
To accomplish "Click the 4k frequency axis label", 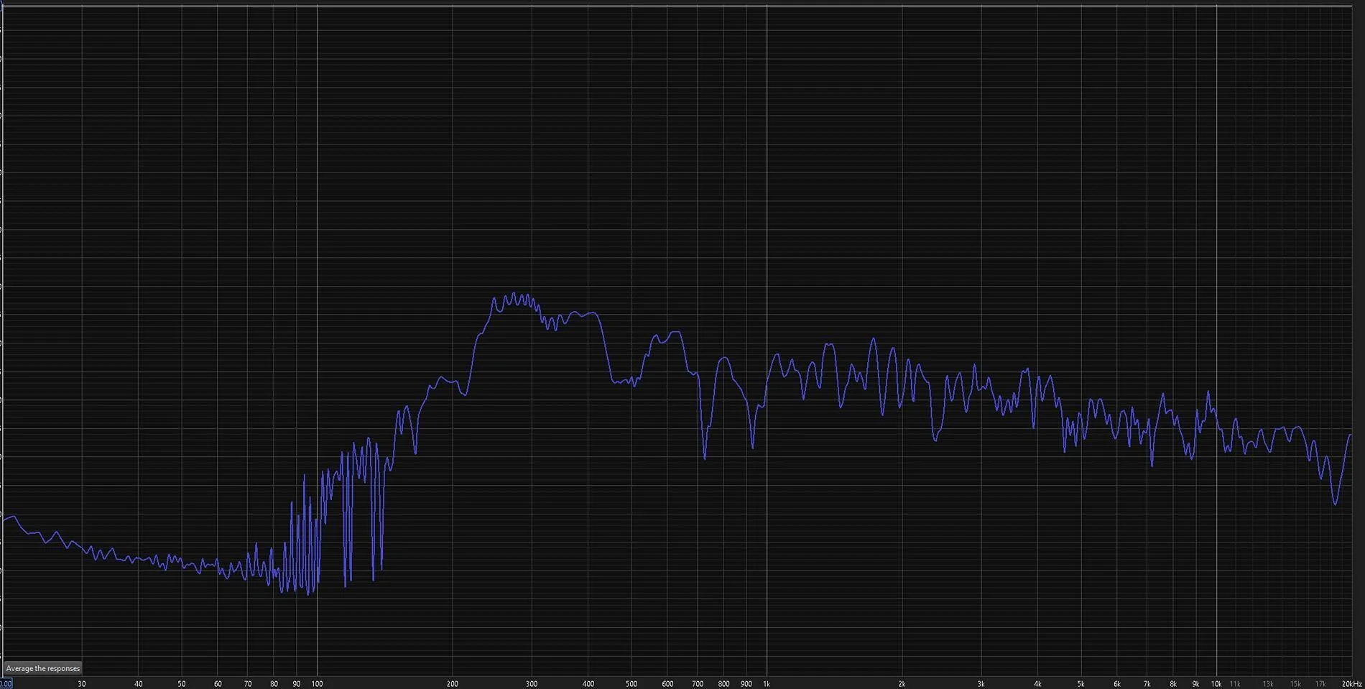I will (1037, 684).
